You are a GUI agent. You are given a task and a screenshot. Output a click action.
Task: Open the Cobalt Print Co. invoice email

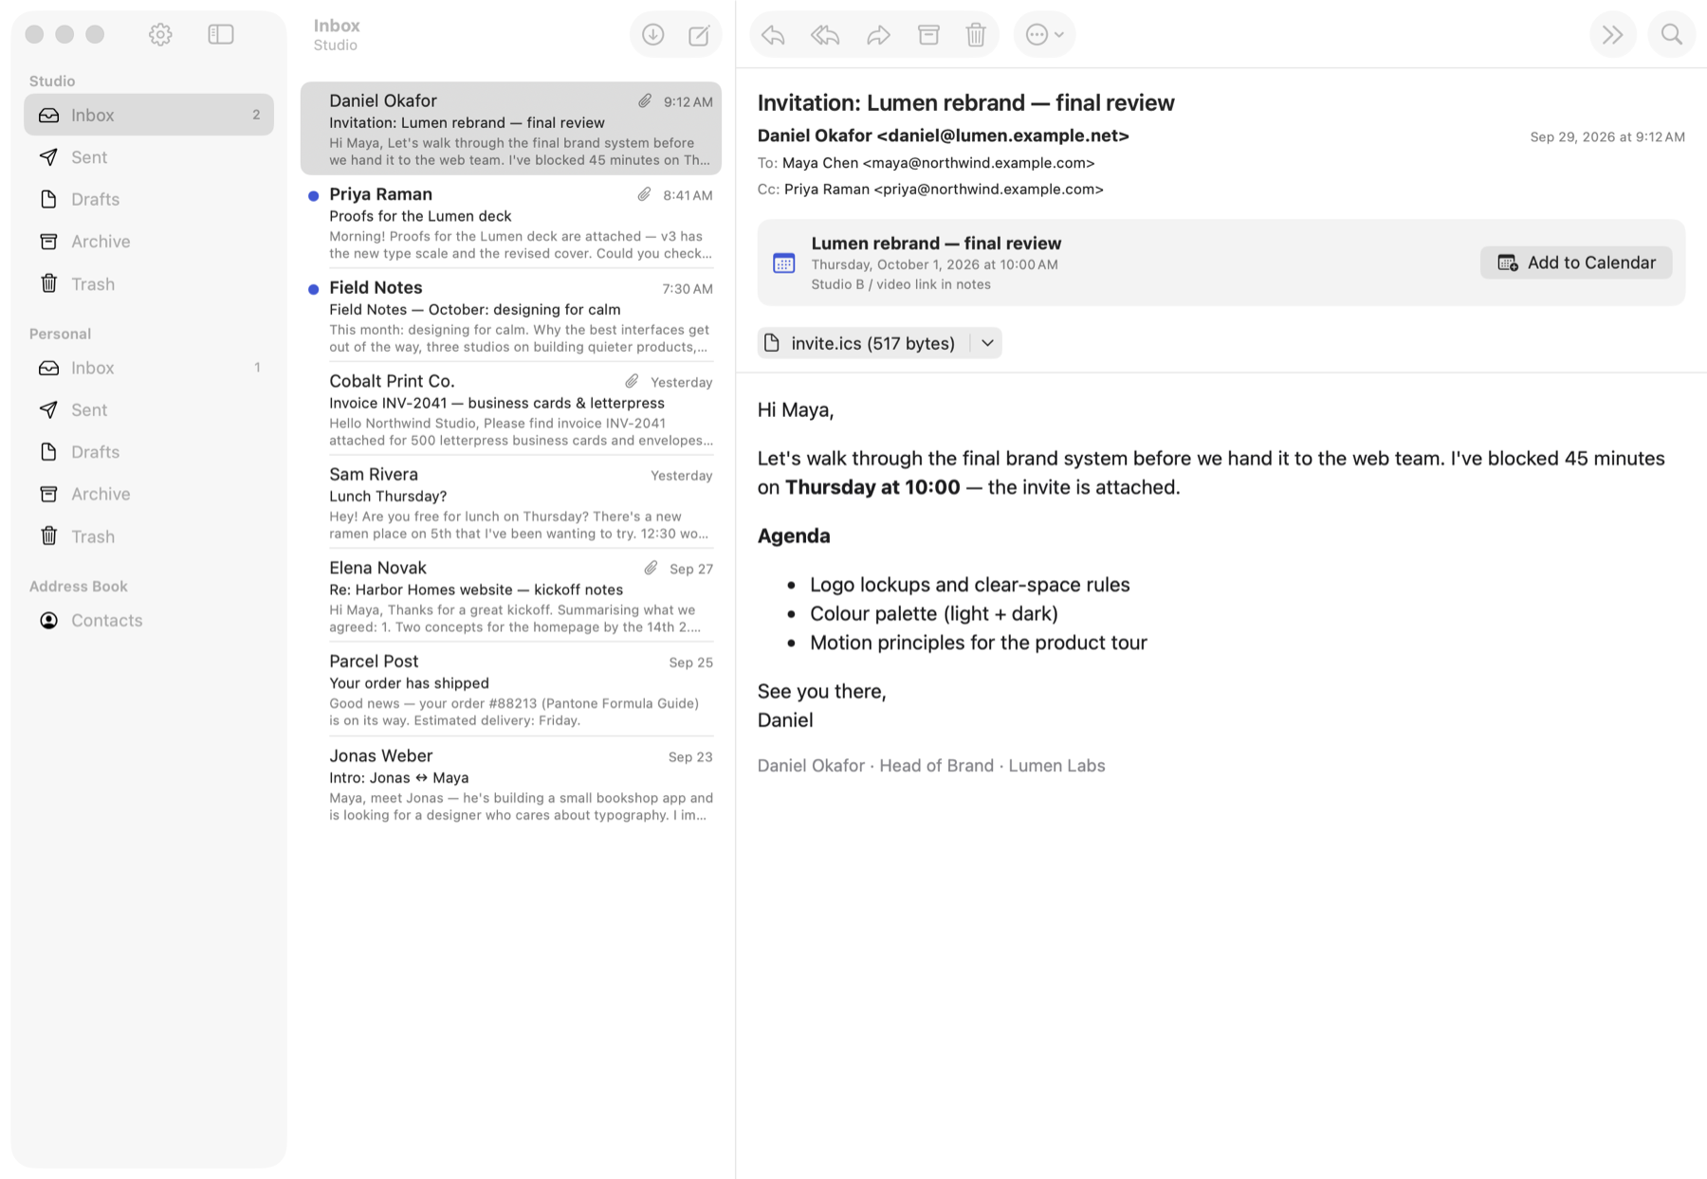point(511,409)
